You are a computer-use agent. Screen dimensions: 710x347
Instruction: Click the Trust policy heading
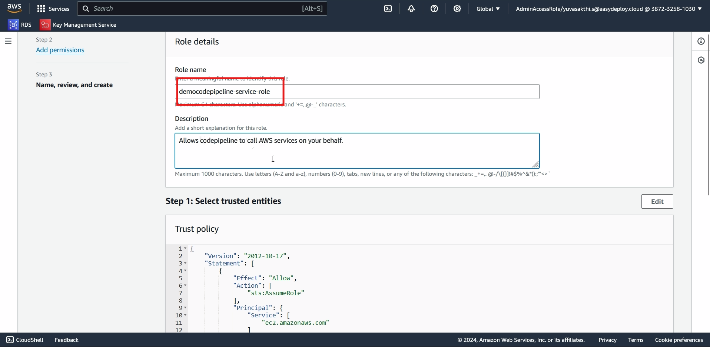click(197, 229)
